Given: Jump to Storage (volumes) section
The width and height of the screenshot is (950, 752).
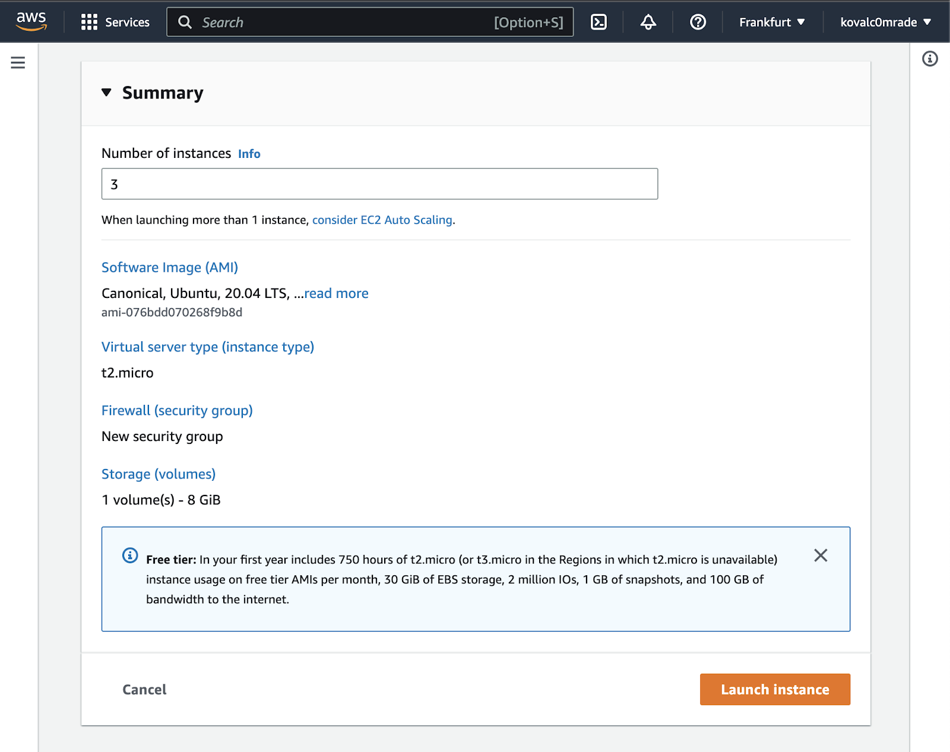Looking at the screenshot, I should click(159, 474).
